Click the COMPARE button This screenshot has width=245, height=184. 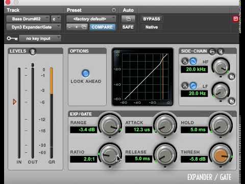(x=102, y=27)
